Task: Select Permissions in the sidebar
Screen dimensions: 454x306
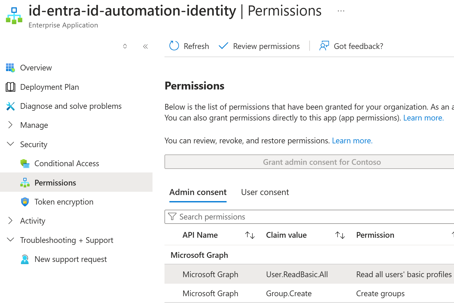Action: [76, 183]
